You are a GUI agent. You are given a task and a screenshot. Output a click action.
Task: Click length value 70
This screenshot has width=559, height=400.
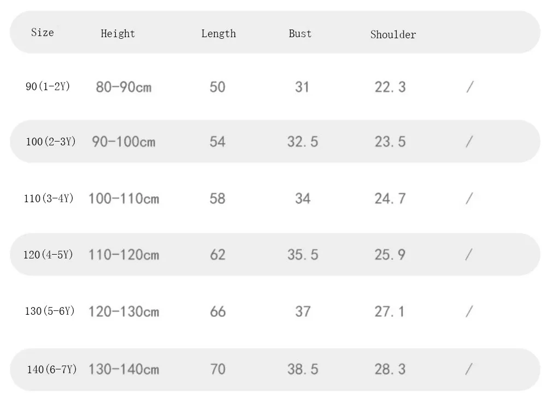click(x=217, y=369)
